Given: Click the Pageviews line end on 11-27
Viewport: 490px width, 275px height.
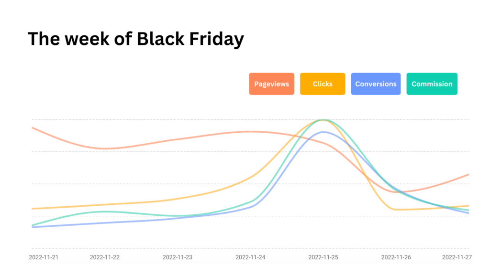Looking at the screenshot, I should point(468,175).
